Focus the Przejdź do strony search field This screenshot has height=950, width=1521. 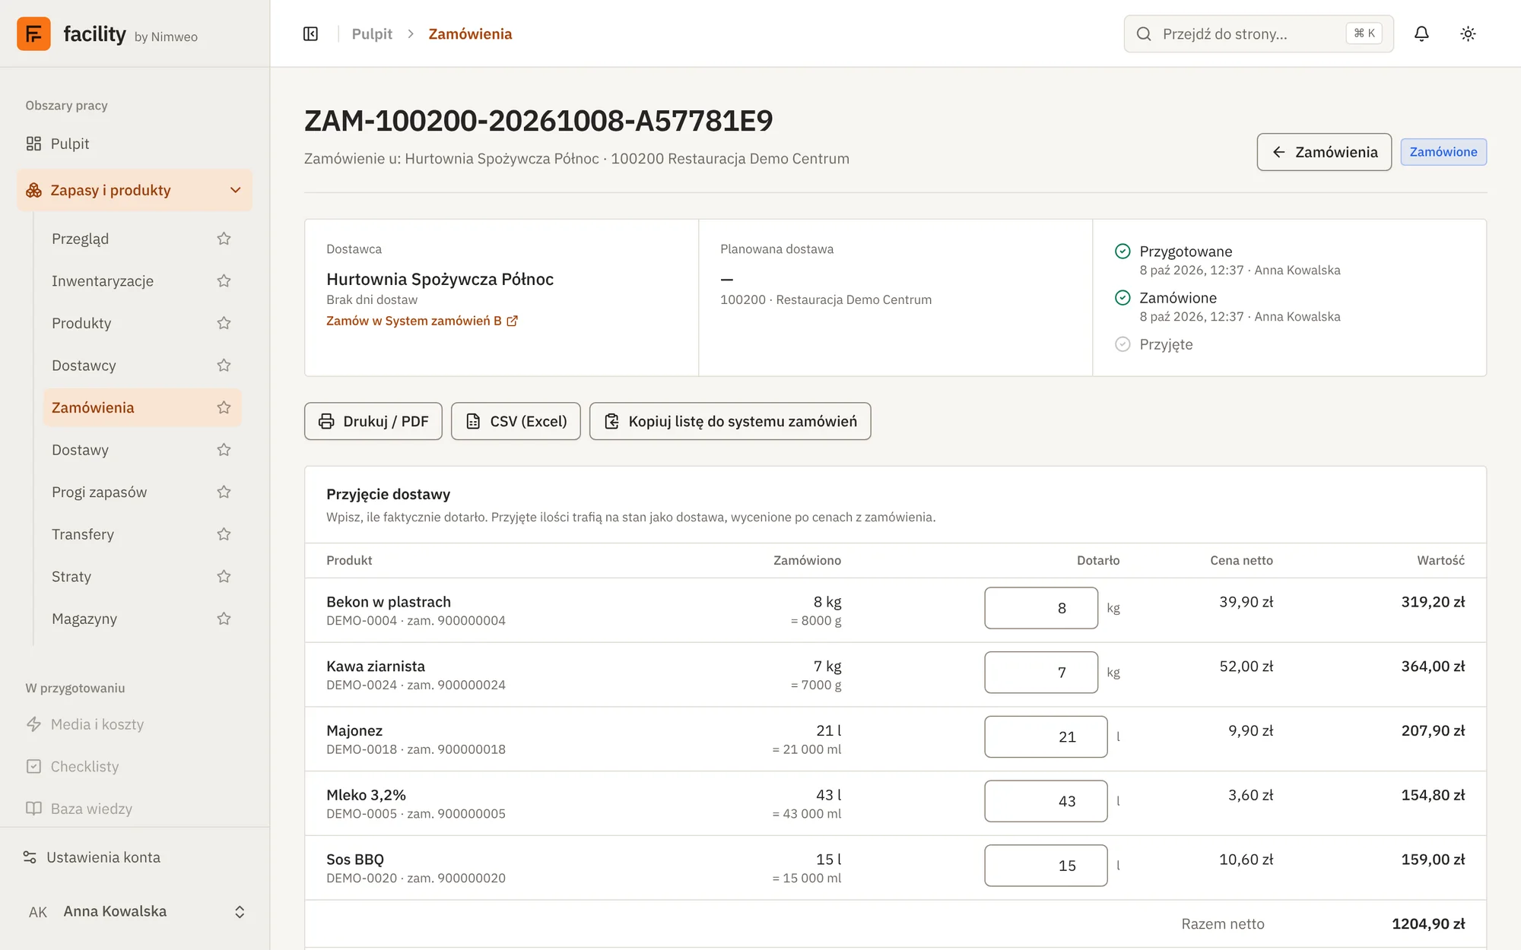point(1259,33)
